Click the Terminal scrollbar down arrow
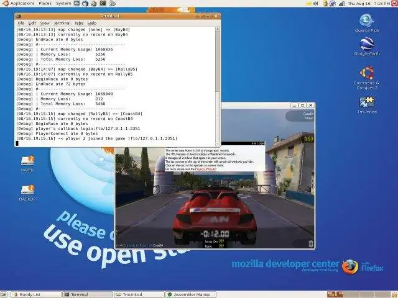 tap(218, 144)
